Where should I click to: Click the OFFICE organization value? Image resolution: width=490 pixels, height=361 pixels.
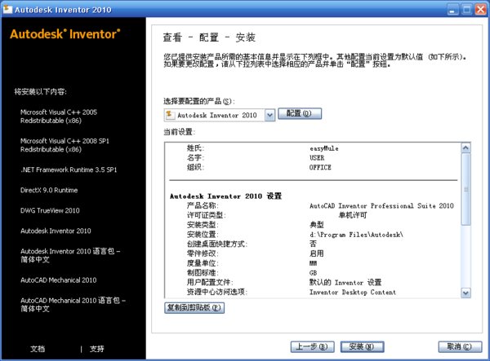(320, 167)
